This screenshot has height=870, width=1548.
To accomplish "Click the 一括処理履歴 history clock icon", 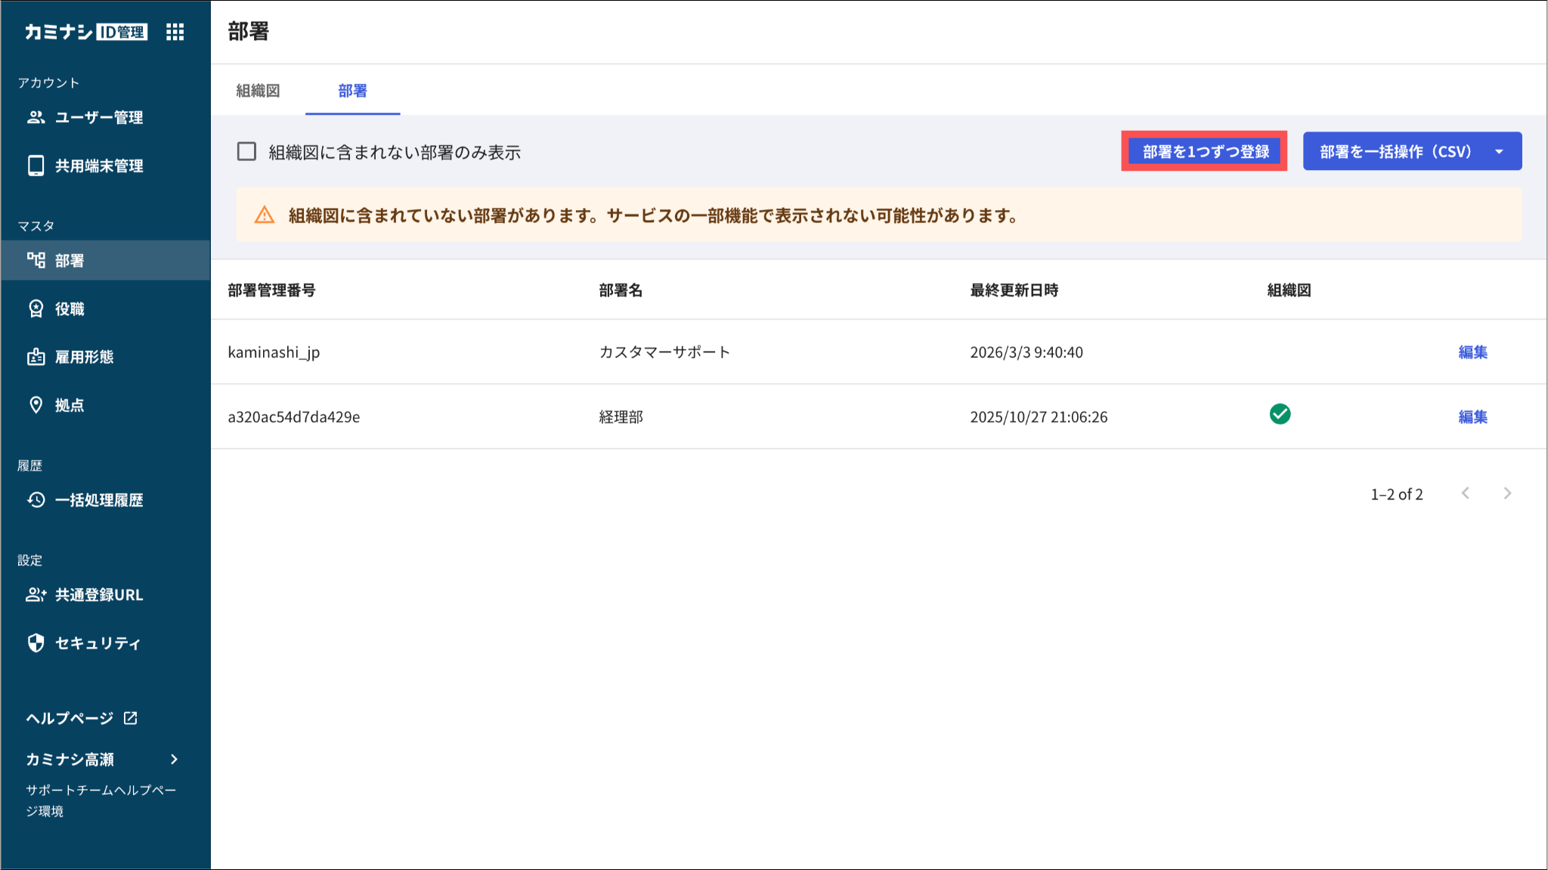I will [x=36, y=500].
